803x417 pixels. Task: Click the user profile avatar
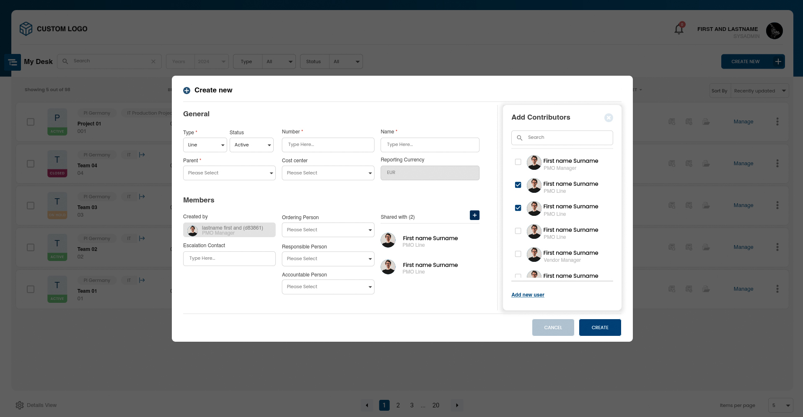click(774, 31)
